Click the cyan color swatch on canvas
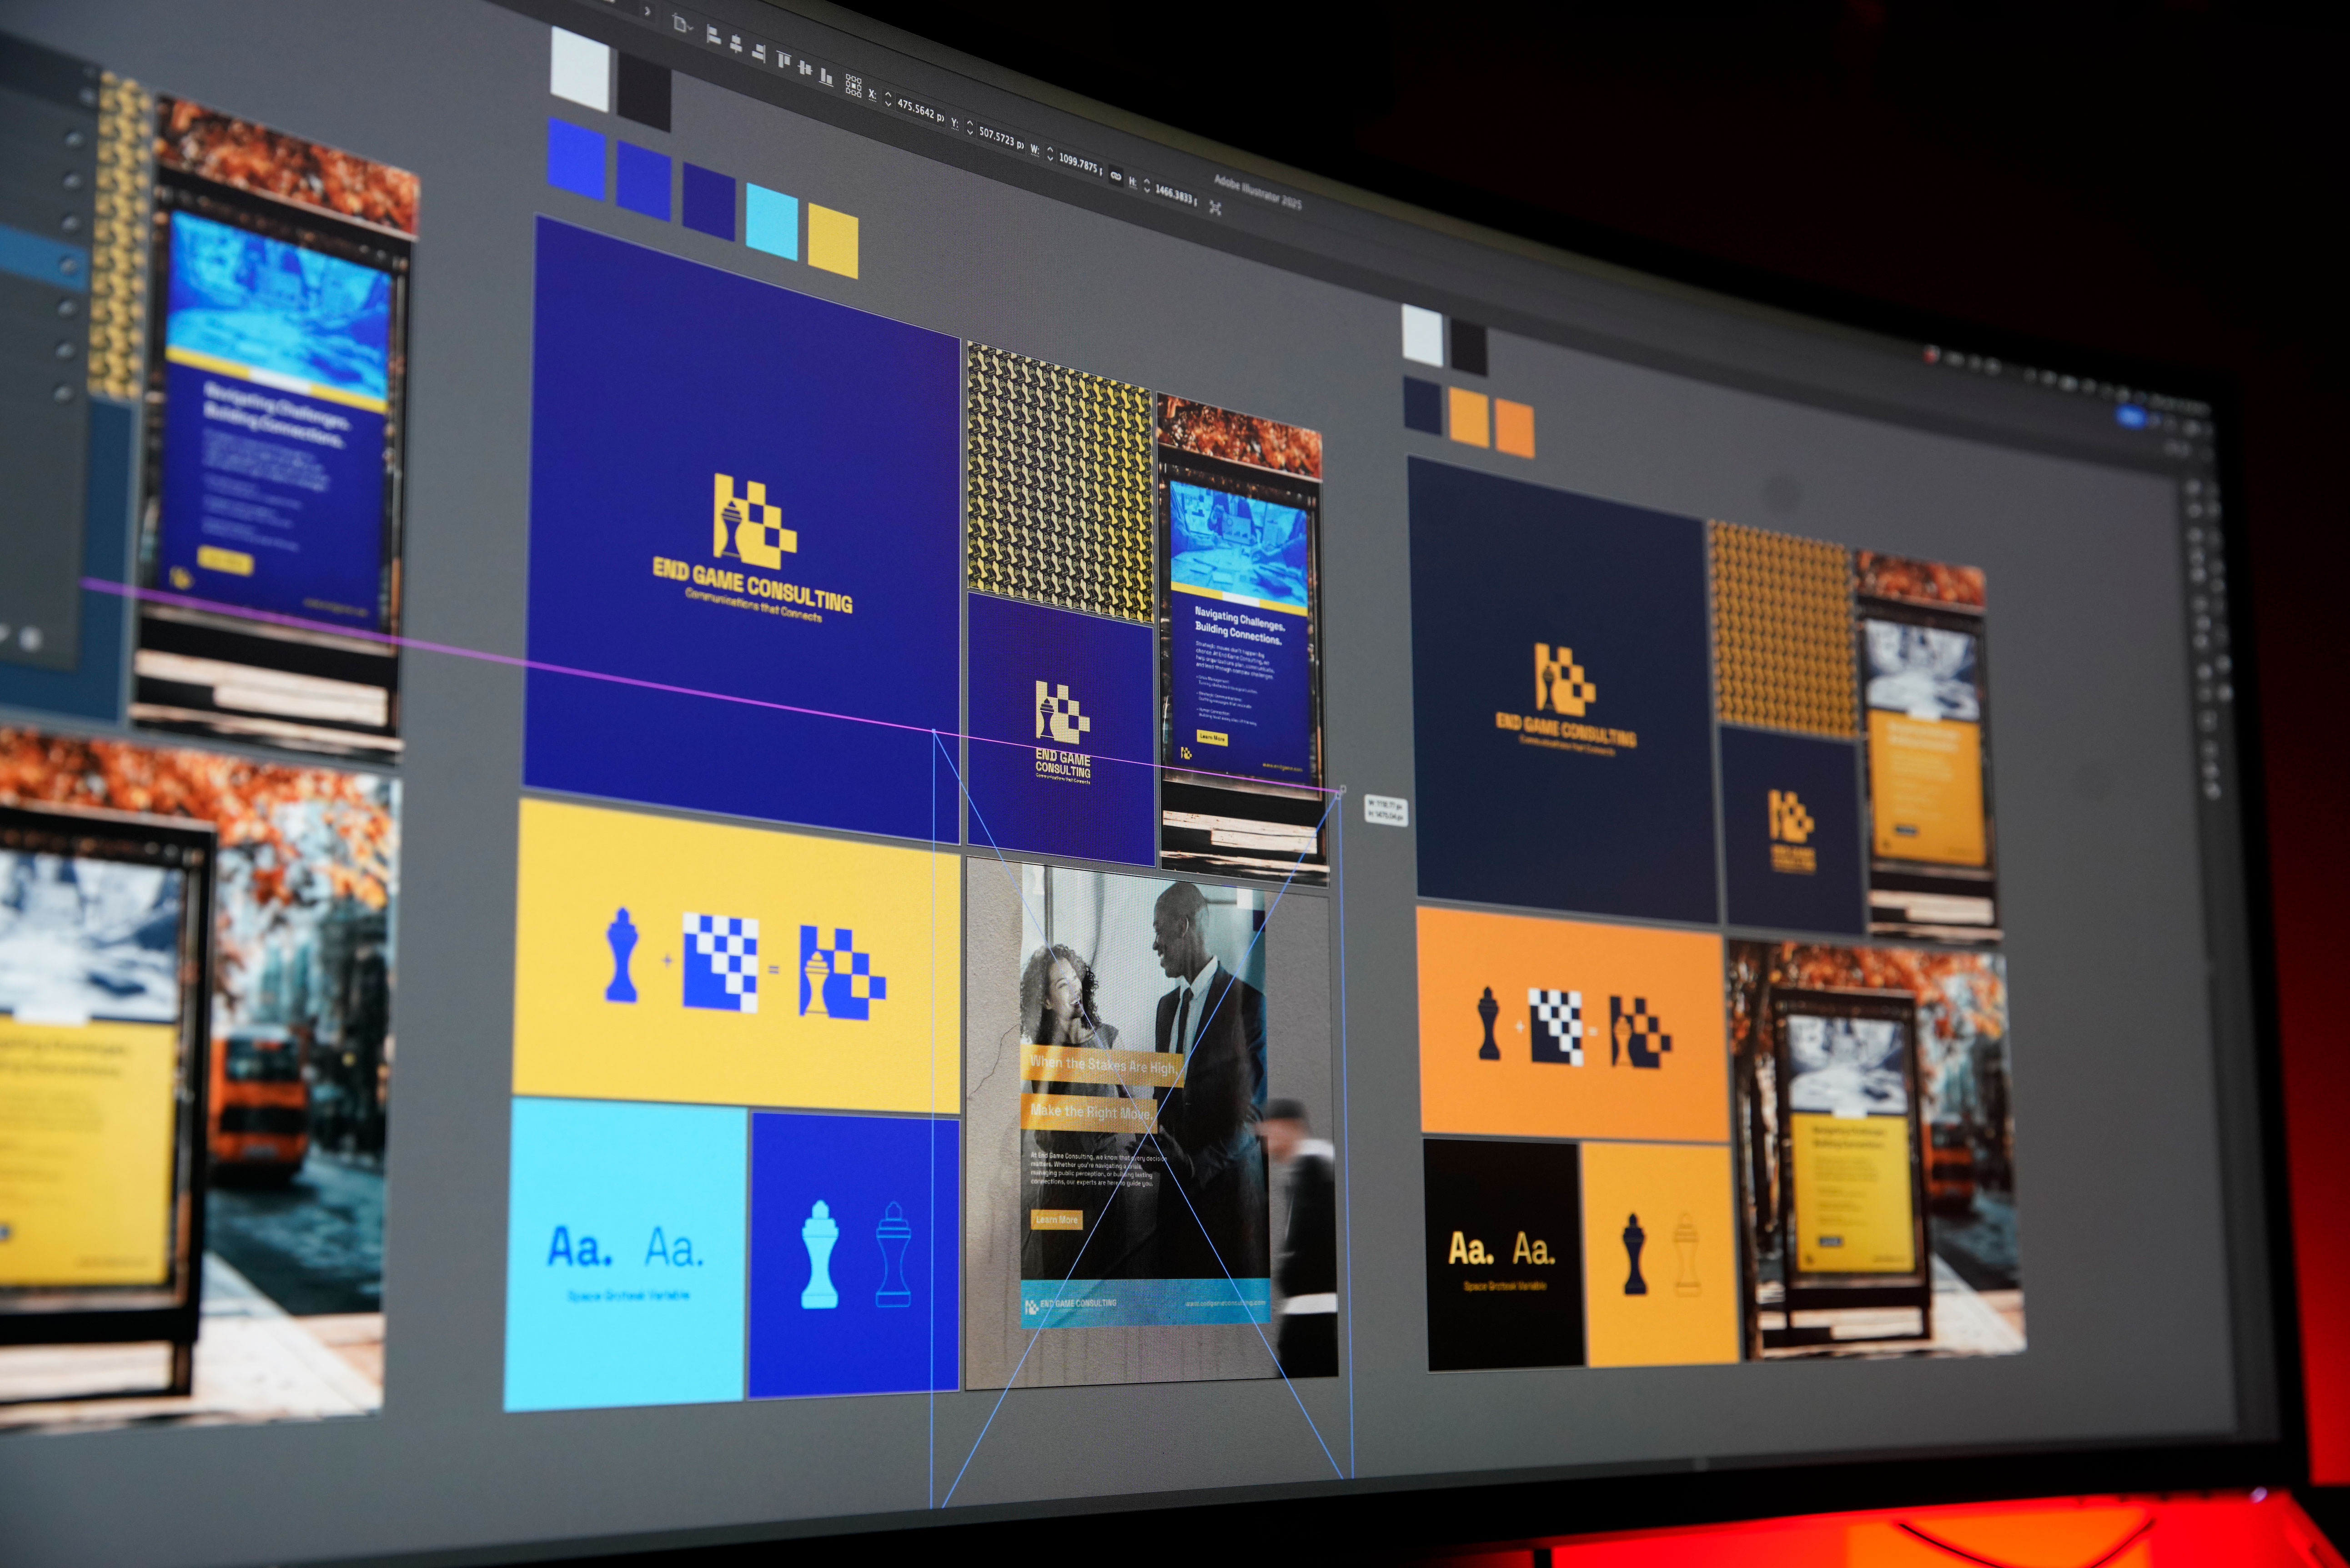 pos(771,221)
